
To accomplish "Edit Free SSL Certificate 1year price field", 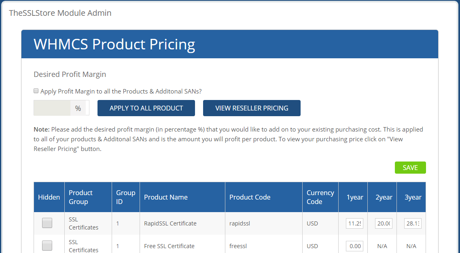I will pos(354,246).
